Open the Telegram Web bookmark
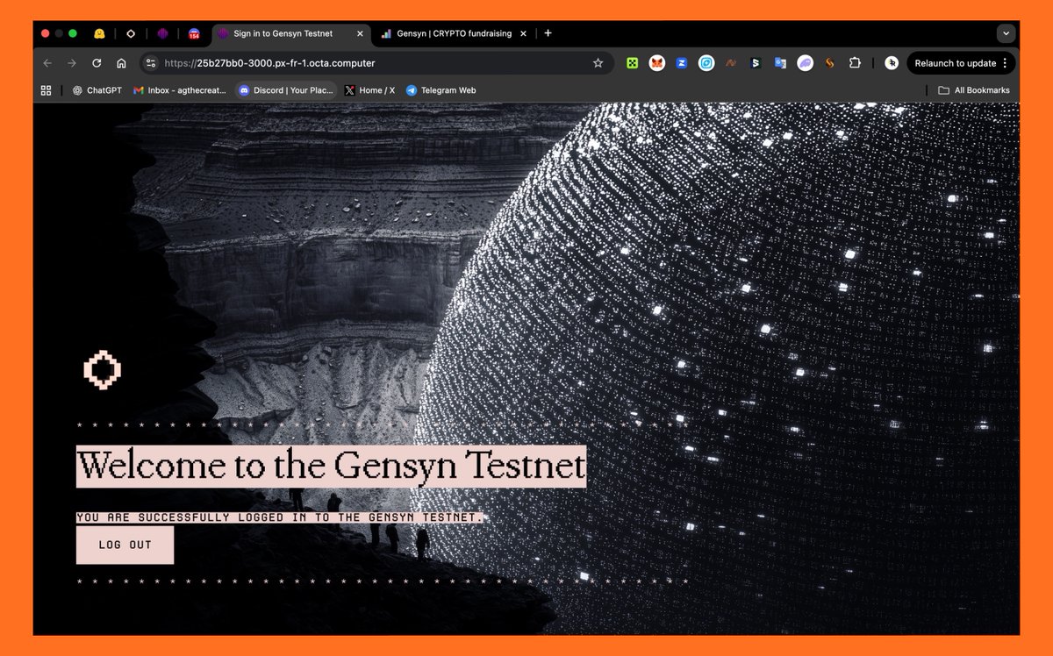 441,90
